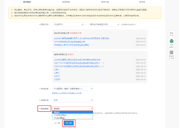Click the 报考类别 field label
Screen dimensions: 179x128
45,109
